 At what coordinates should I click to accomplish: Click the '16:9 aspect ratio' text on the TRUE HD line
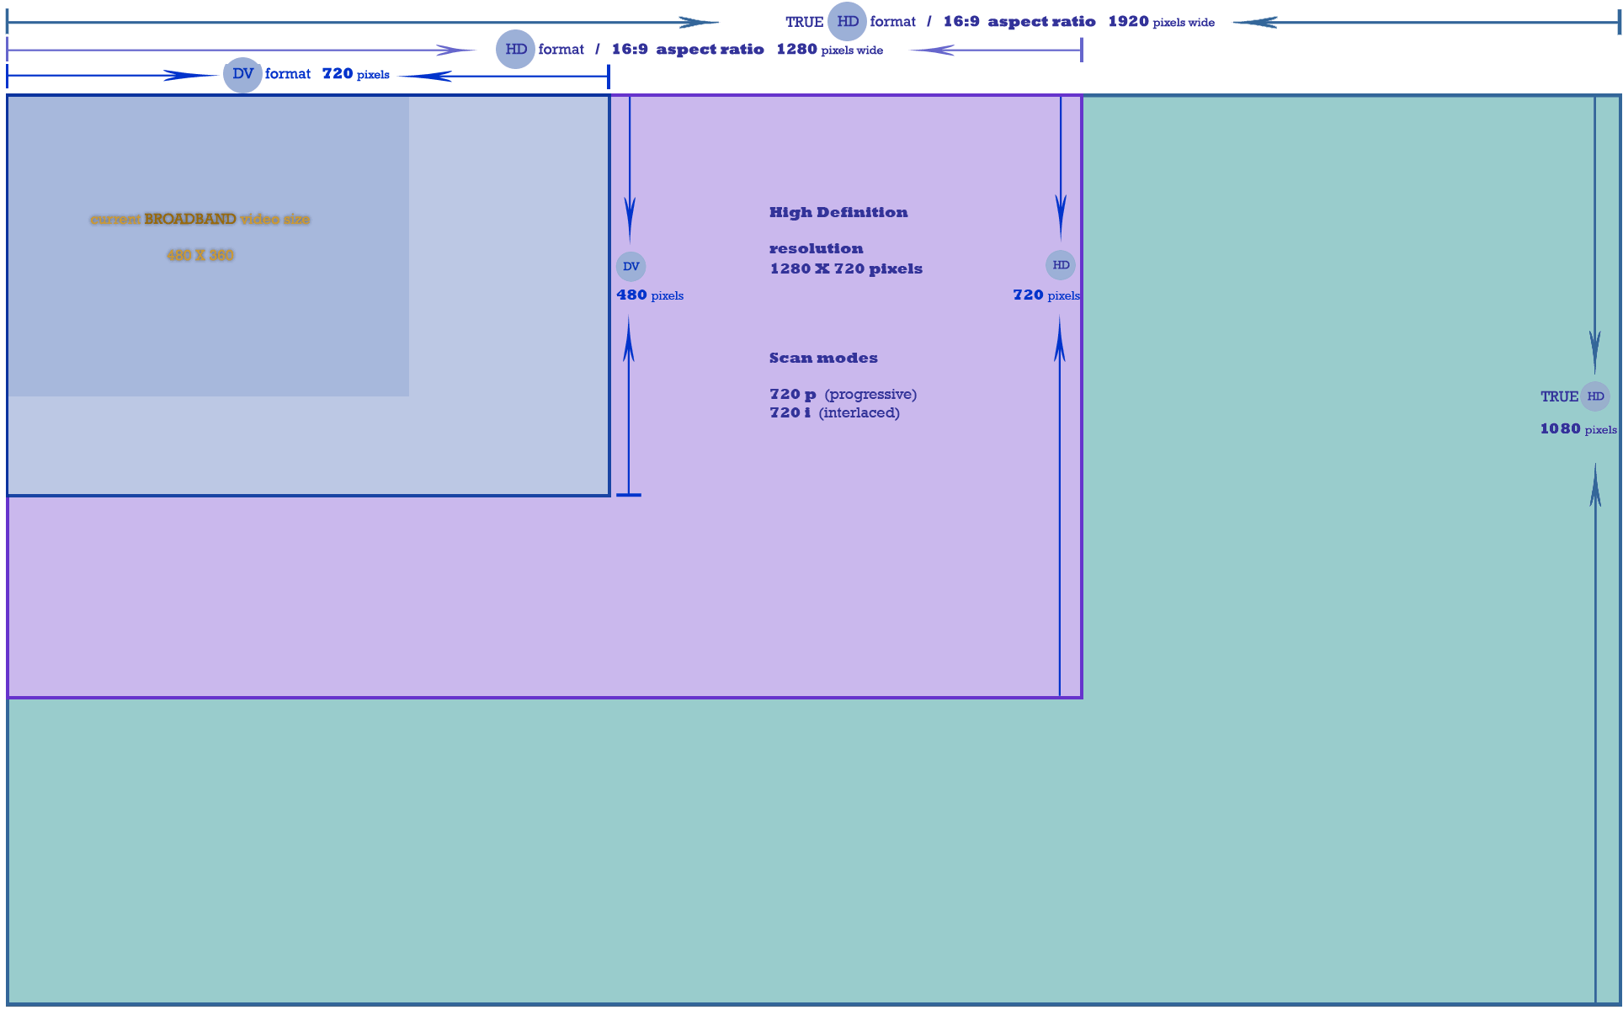(1019, 22)
